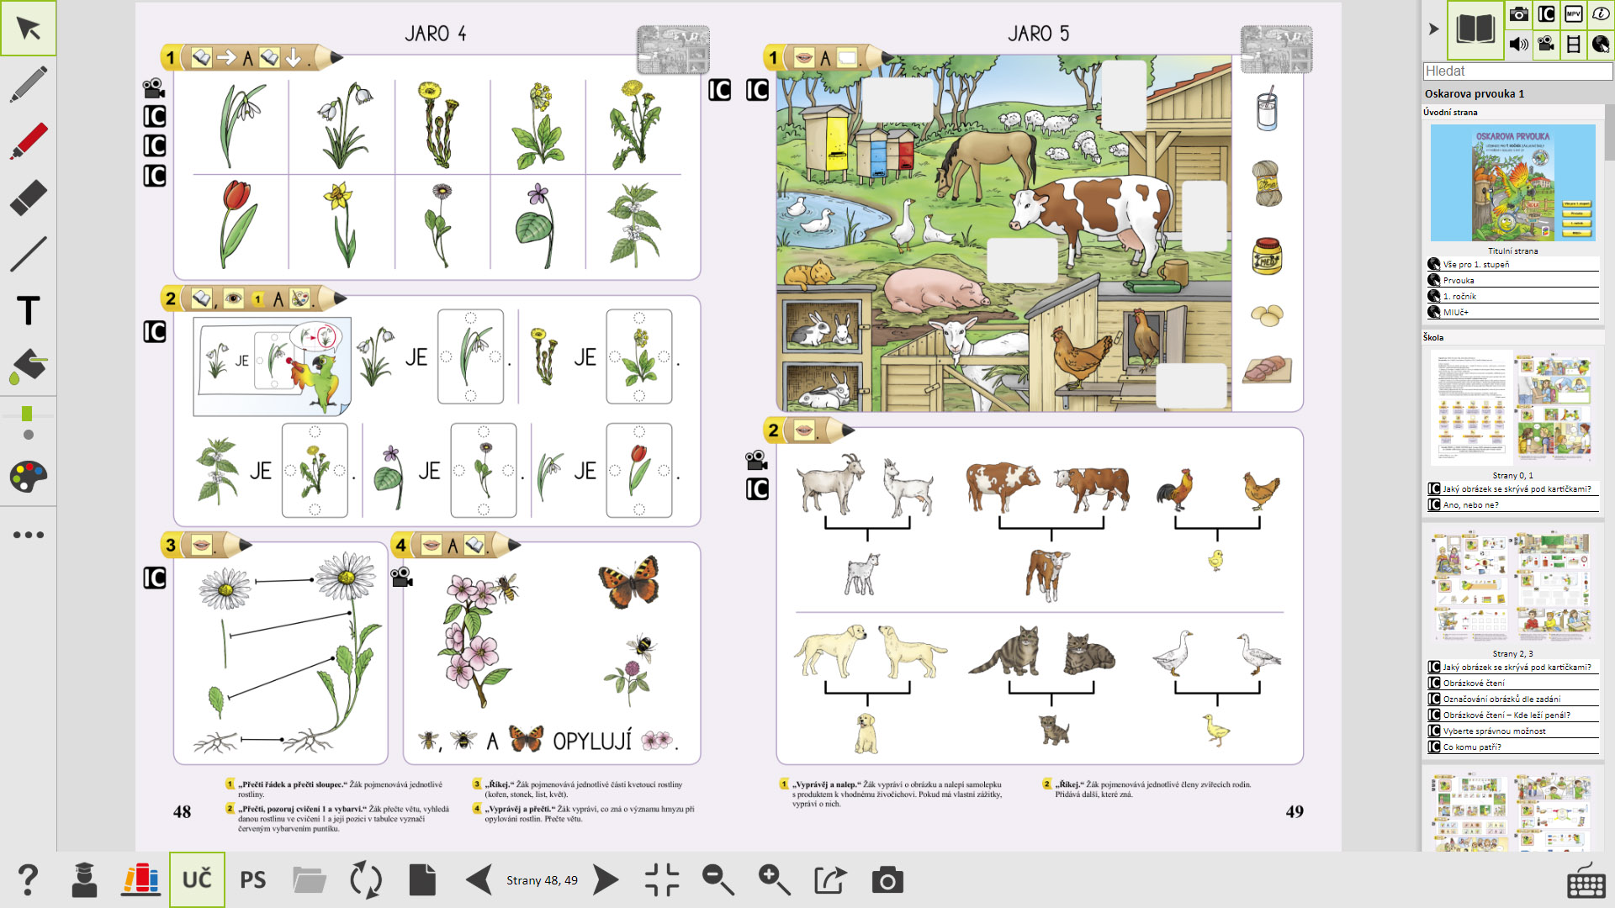Click the right panel vertical scrollbar

coord(1609,132)
